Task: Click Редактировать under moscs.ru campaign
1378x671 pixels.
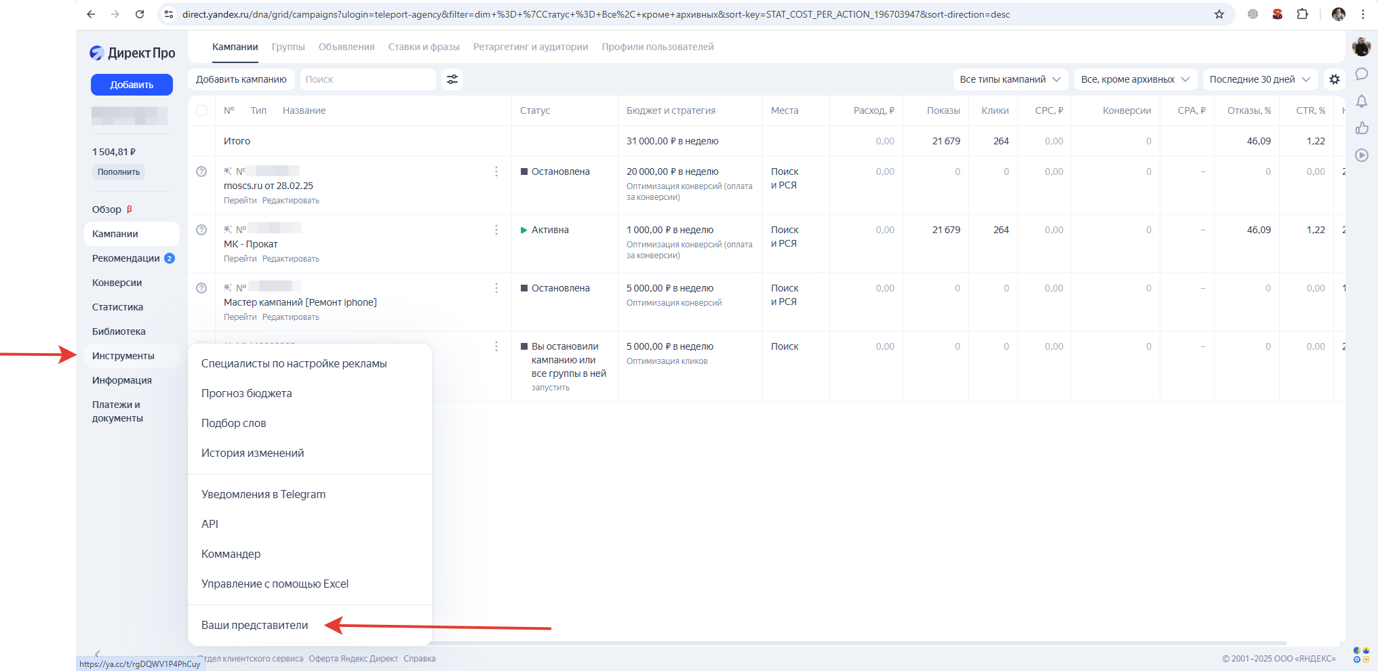Action: point(290,201)
